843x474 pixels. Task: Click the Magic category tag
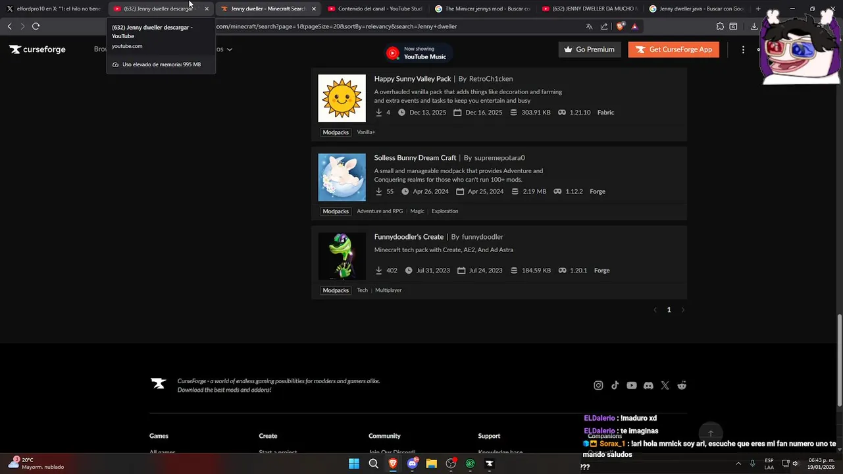pyautogui.click(x=417, y=211)
